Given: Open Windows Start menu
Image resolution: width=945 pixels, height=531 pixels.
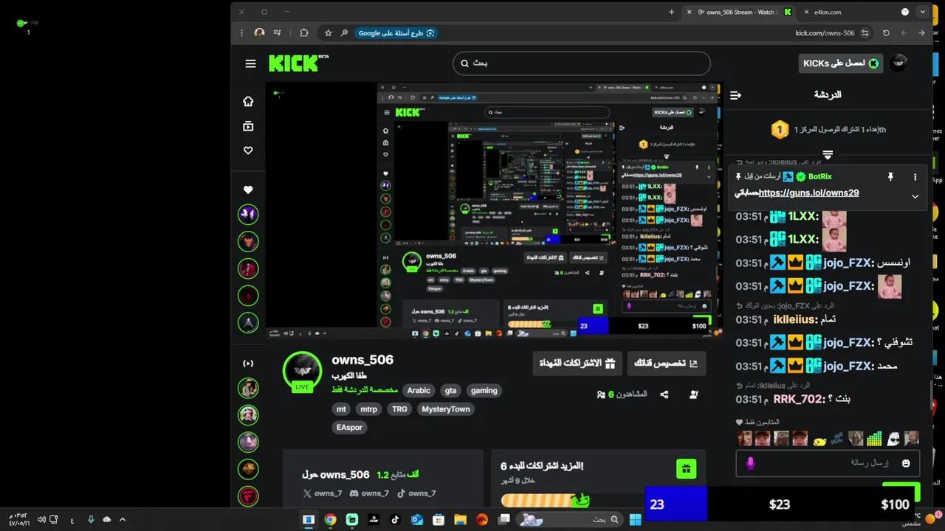Looking at the screenshot, I should [x=635, y=519].
